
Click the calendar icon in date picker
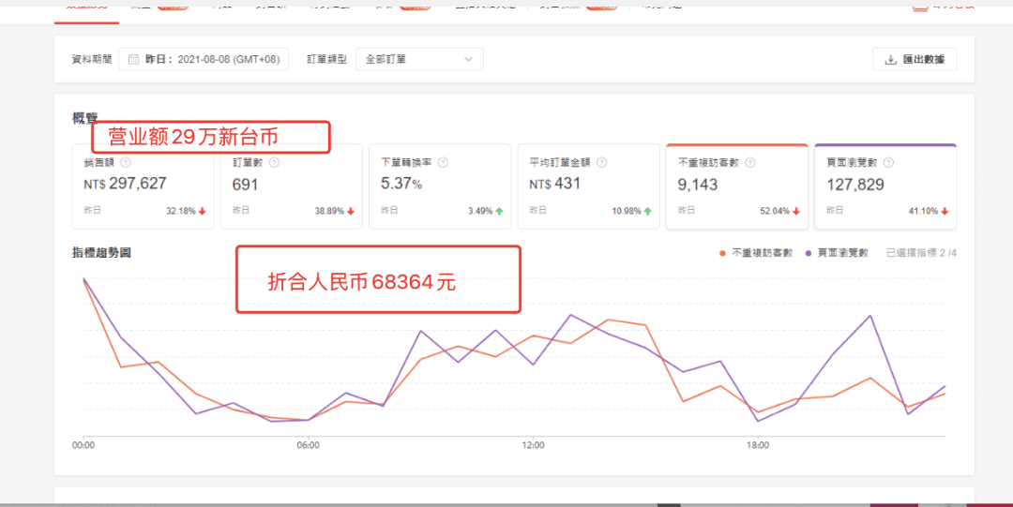pos(134,59)
